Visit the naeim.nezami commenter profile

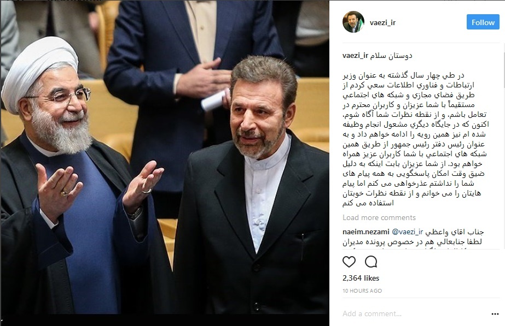coord(365,232)
